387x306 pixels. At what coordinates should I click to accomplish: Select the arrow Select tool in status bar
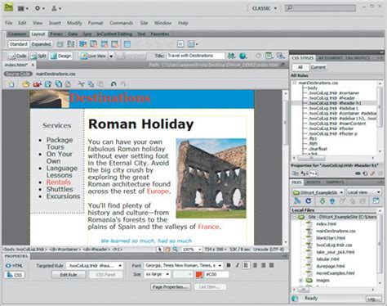pos(160,250)
